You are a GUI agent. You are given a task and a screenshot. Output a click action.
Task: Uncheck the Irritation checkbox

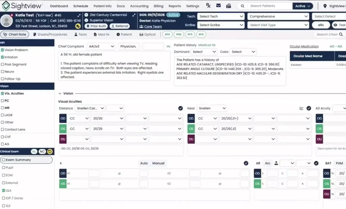[x=2, y=57]
